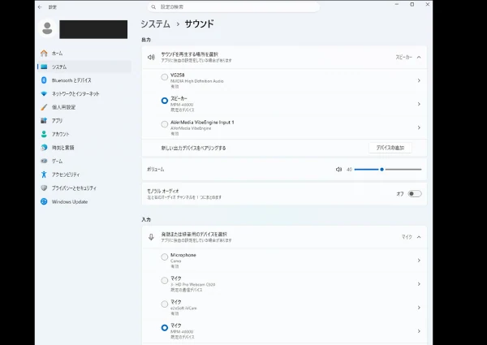Click the 設定の検索 search box

(x=233, y=6)
